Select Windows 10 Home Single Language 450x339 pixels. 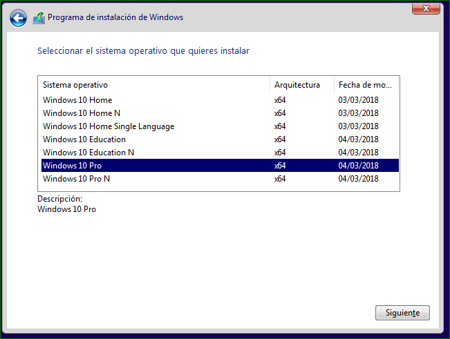(220, 126)
